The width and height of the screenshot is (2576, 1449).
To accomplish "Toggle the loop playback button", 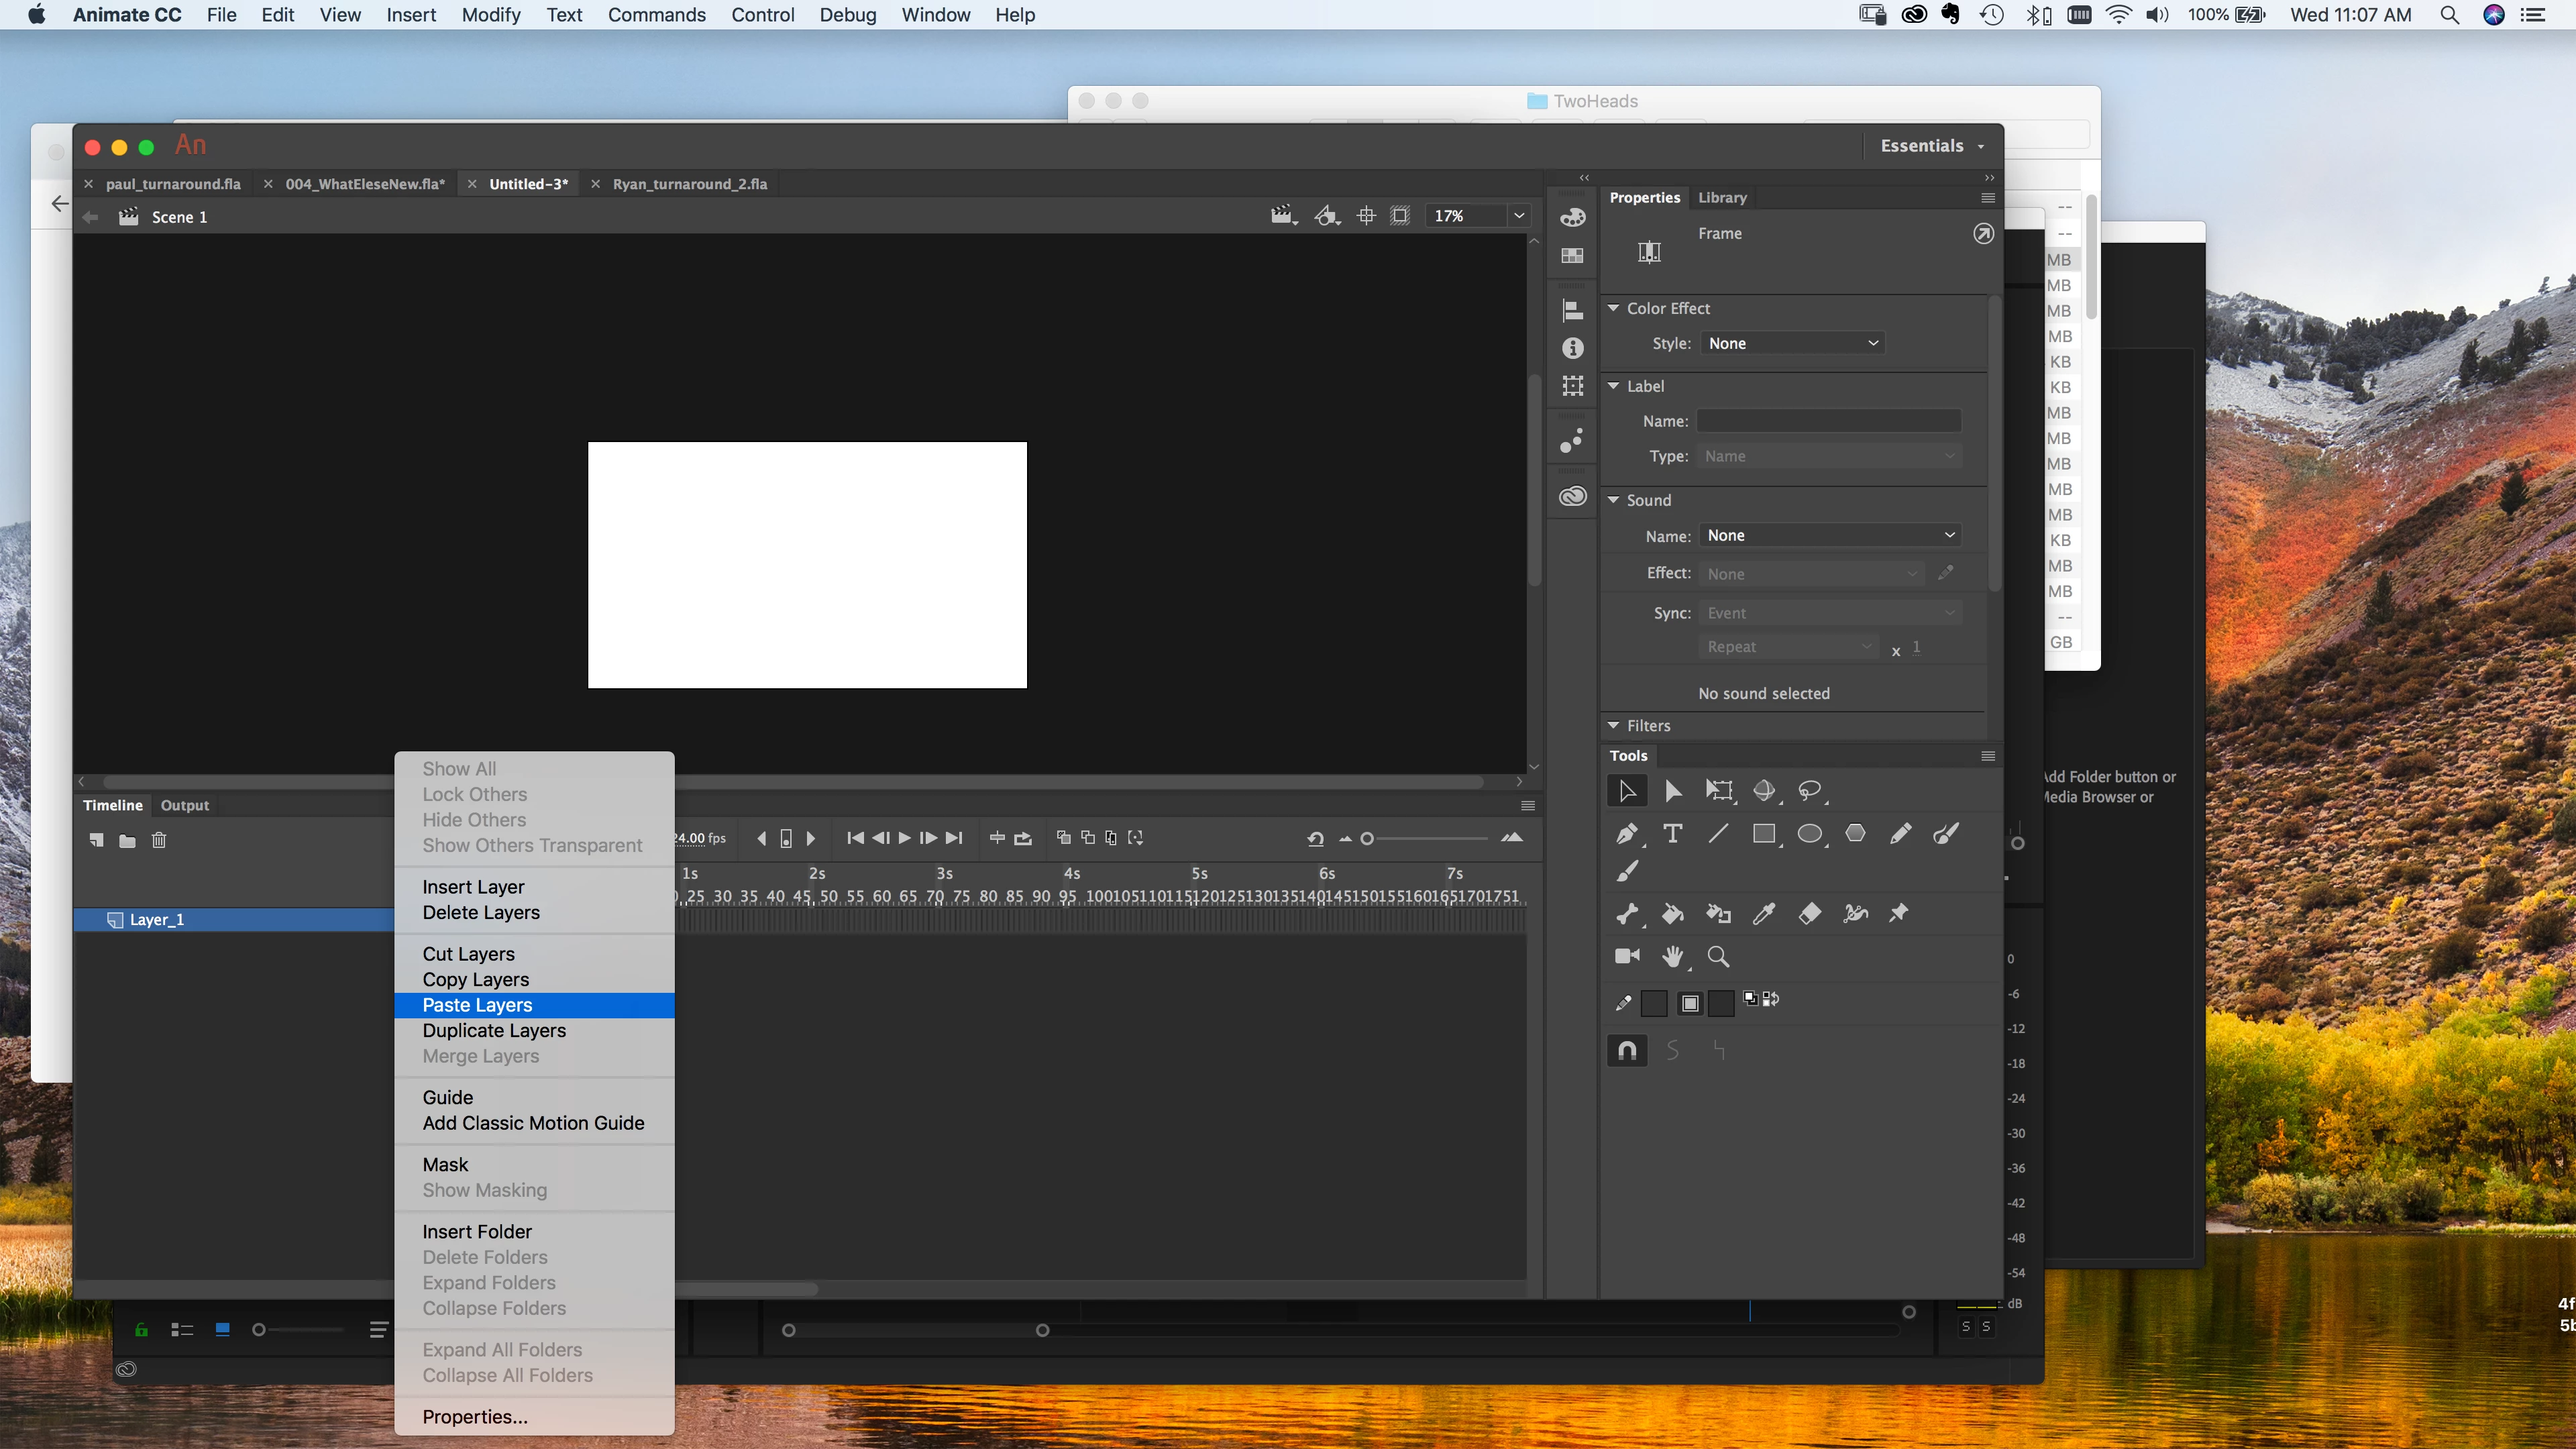I will tap(1022, 838).
